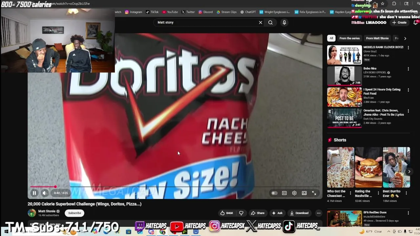
Task: Open the Stream Clips bookmark
Action: [x=226, y=12]
